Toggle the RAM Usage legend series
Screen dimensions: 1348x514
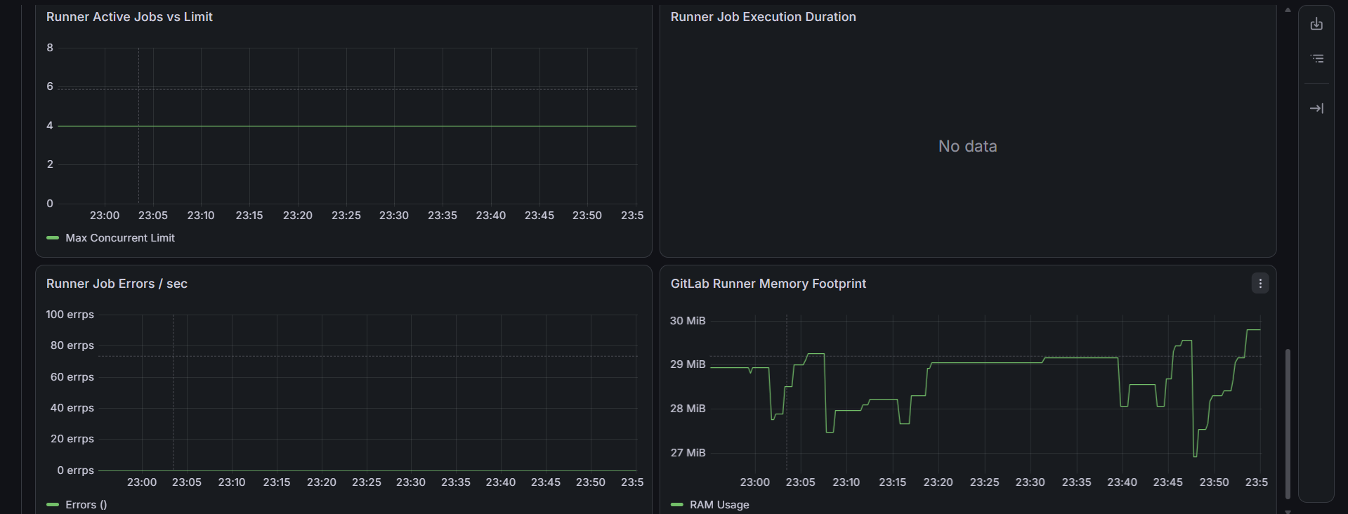tap(719, 505)
